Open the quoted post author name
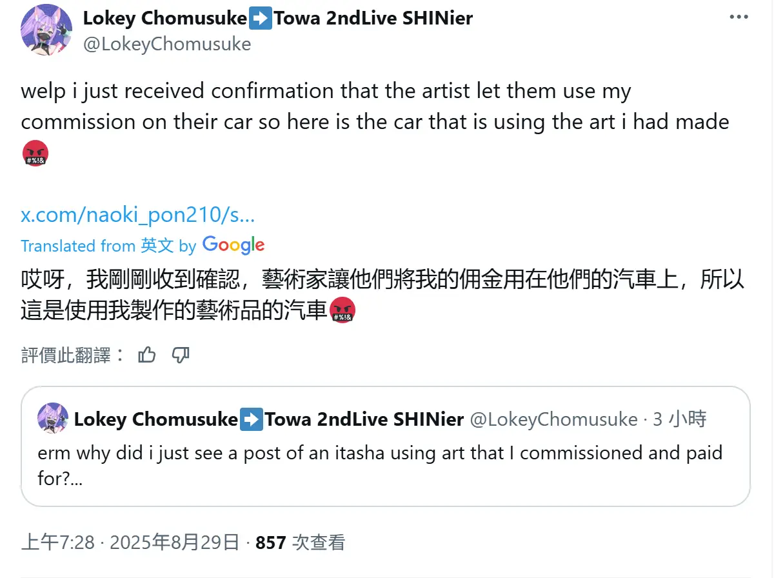Image resolution: width=774 pixels, height=578 pixels. pyautogui.click(x=155, y=420)
